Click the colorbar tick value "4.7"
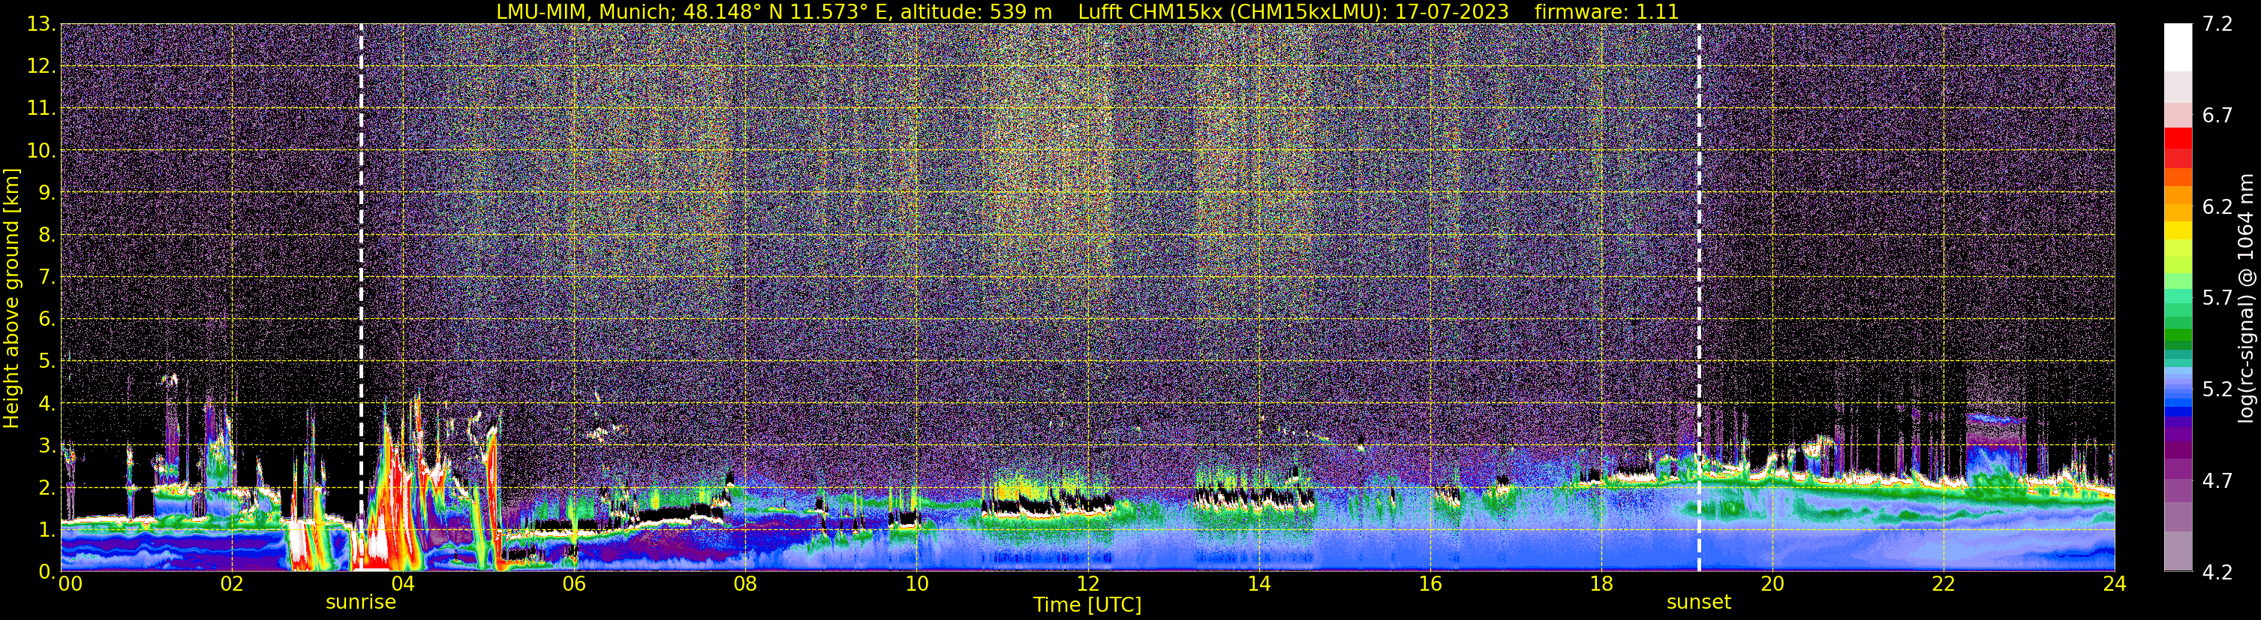The height and width of the screenshot is (620, 2261). point(2217,481)
